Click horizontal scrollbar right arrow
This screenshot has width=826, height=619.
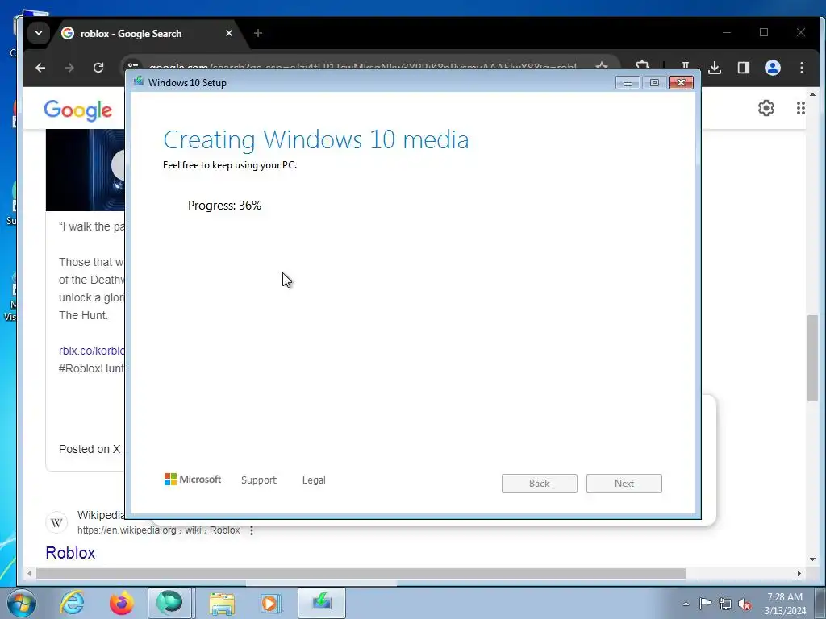pos(799,573)
